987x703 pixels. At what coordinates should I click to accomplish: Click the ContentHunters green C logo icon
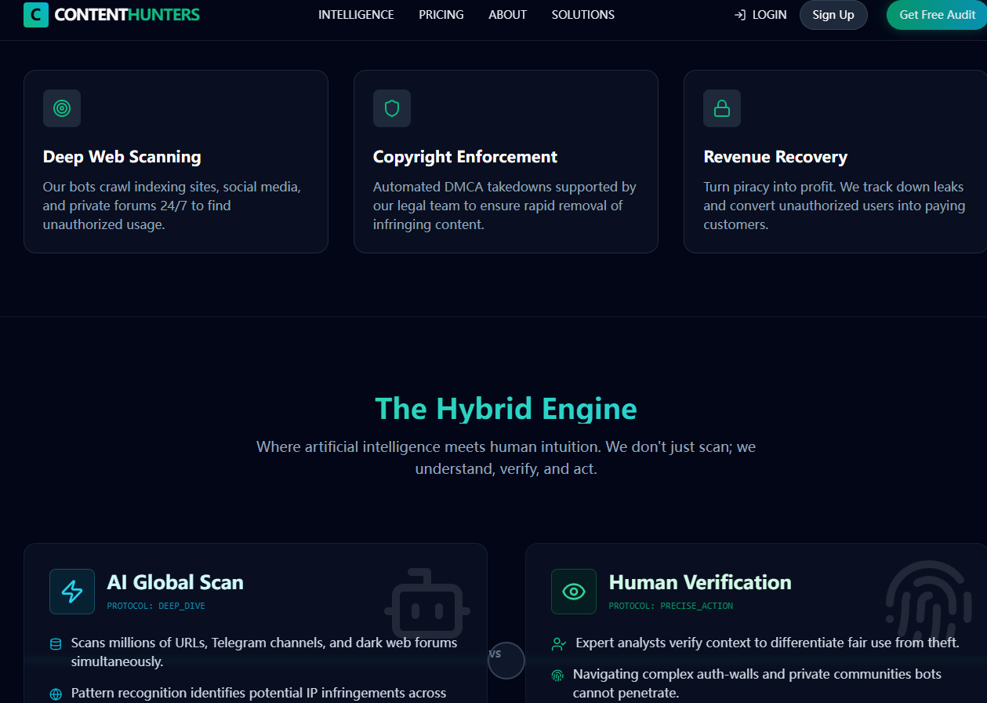(x=36, y=15)
